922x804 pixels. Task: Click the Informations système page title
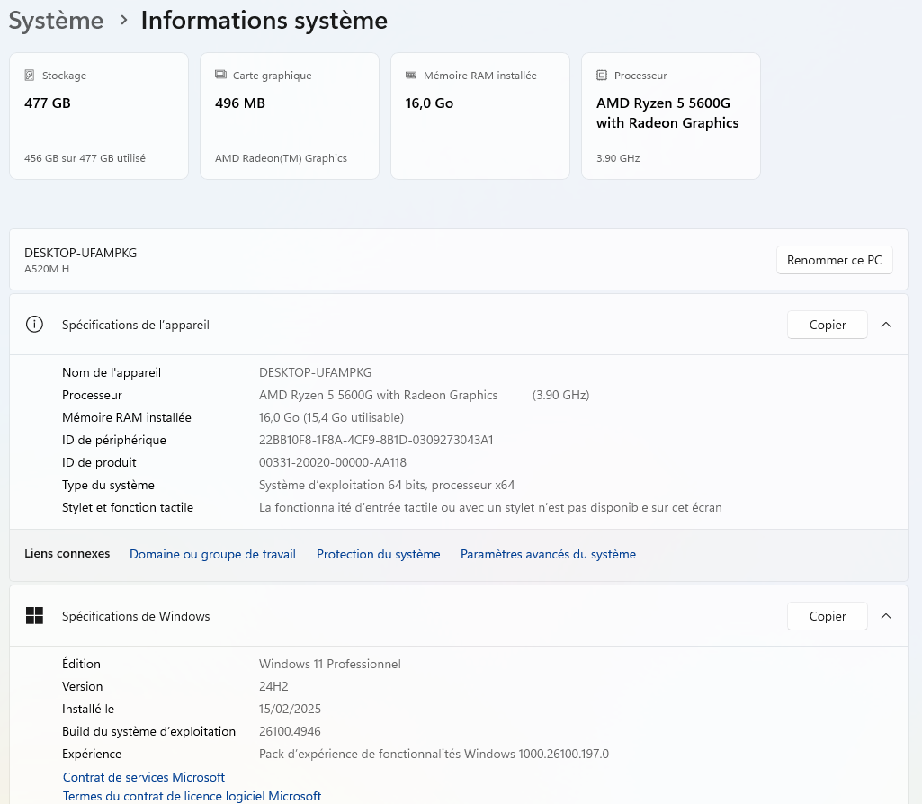264,21
